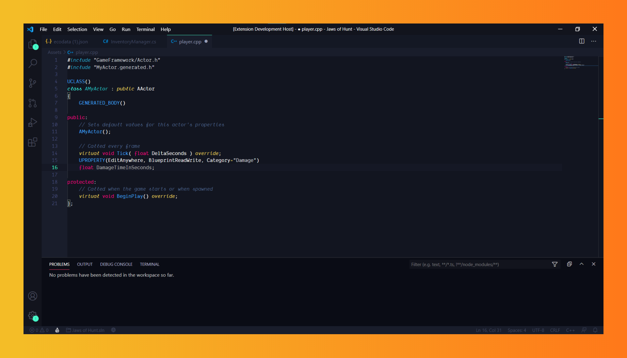Click the flame icon in the status bar
The image size is (627, 358).
click(x=57, y=330)
